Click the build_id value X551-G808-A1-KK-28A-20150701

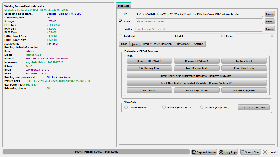pyautogui.click(x=47, y=59)
